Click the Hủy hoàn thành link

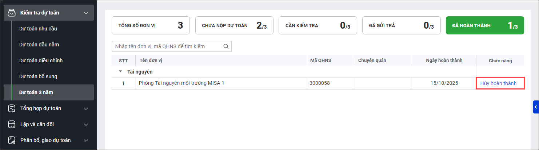coord(498,83)
